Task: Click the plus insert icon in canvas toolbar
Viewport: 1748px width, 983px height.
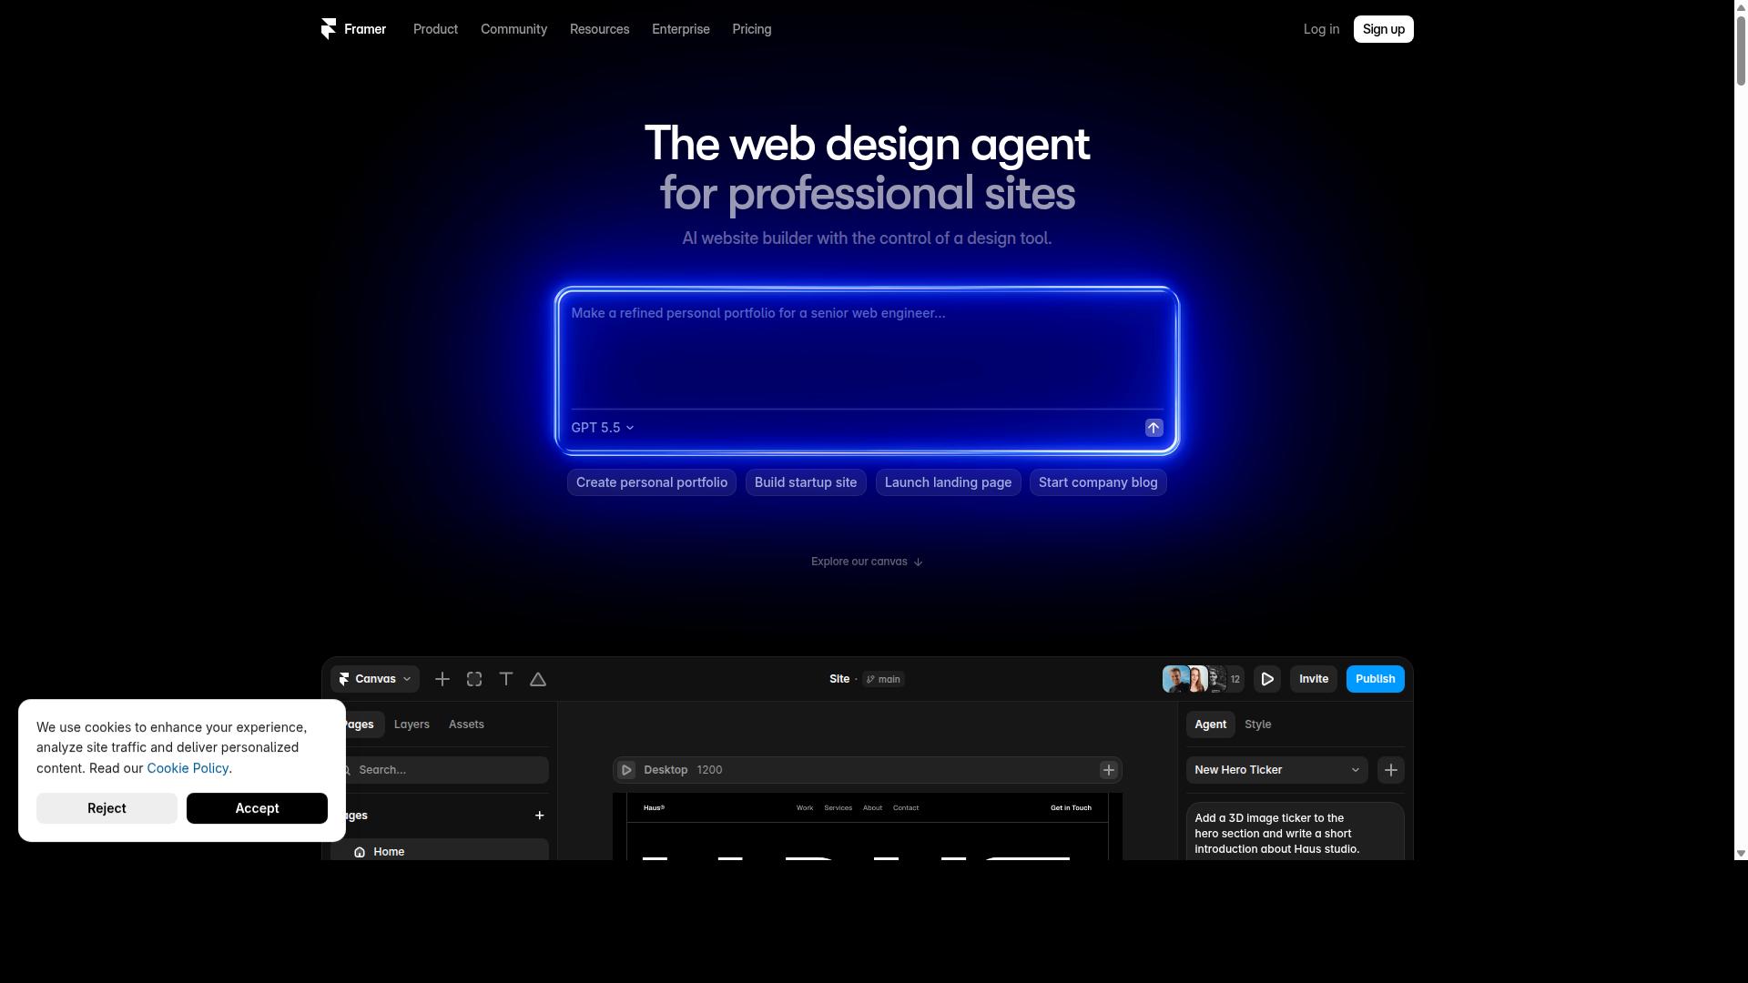Action: click(442, 679)
